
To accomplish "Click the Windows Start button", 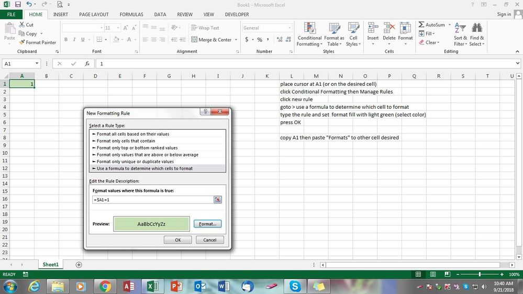I will click(x=10, y=286).
